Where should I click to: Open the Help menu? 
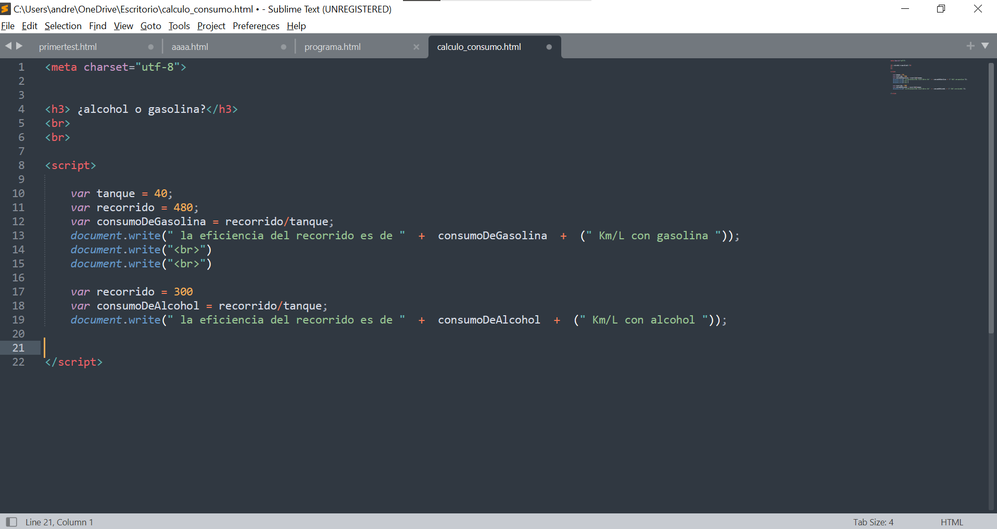point(296,26)
